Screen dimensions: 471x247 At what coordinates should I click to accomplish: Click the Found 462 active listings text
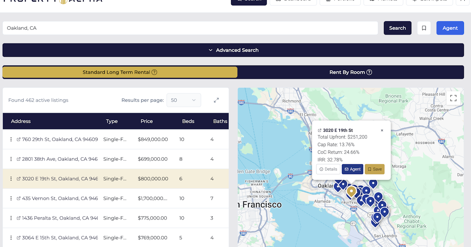(x=38, y=100)
